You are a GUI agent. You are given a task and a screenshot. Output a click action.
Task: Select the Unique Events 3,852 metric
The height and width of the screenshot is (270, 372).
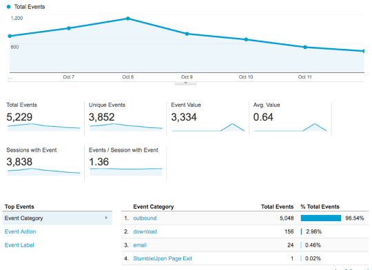126,118
